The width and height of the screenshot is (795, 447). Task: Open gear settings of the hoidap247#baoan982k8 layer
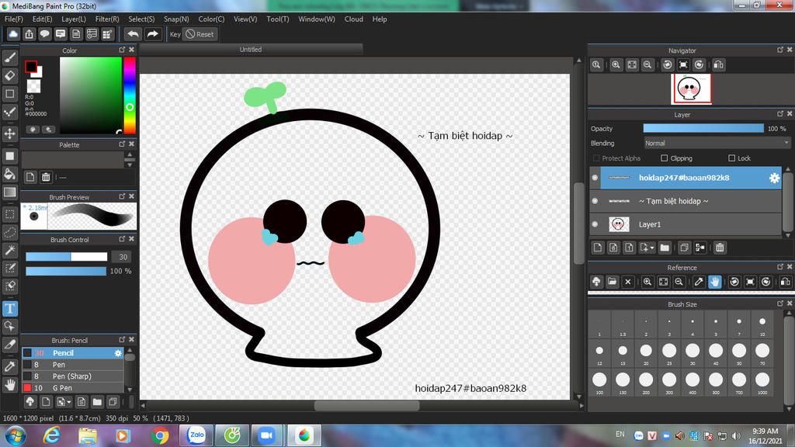(x=774, y=178)
